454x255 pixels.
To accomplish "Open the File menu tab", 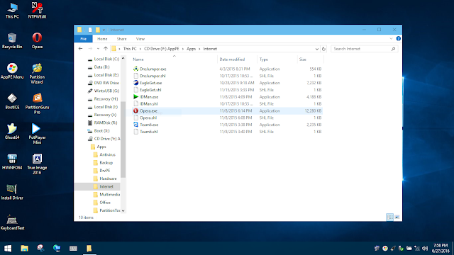I will coord(84,39).
